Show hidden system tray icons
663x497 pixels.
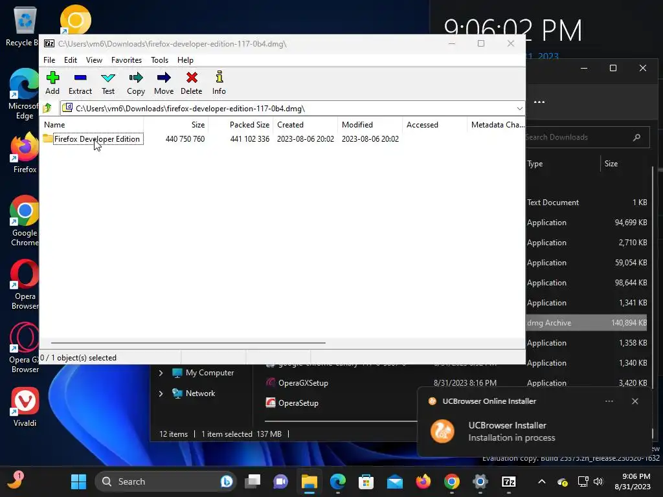[542, 481]
